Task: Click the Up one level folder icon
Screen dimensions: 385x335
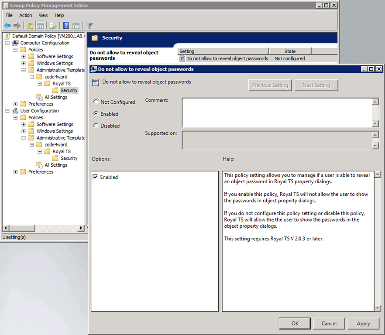Action: (30, 26)
